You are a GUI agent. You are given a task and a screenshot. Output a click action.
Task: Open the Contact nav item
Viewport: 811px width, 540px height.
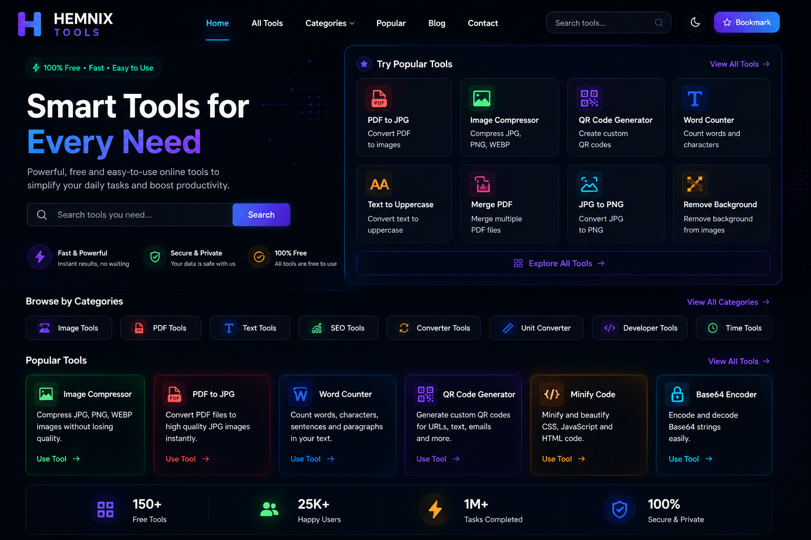tap(483, 23)
